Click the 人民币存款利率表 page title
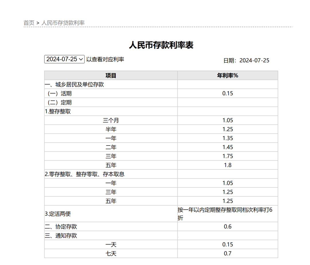This screenshot has width=310, height=265. click(161, 45)
